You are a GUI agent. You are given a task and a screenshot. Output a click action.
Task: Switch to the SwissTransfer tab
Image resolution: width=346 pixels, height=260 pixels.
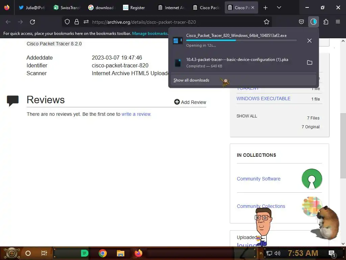67,7
